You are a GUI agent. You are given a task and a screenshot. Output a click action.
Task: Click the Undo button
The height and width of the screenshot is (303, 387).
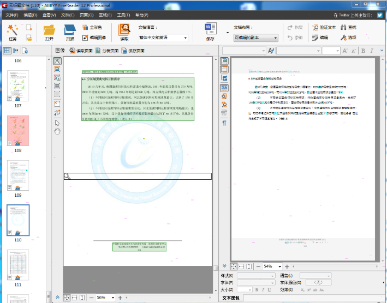(295, 38)
